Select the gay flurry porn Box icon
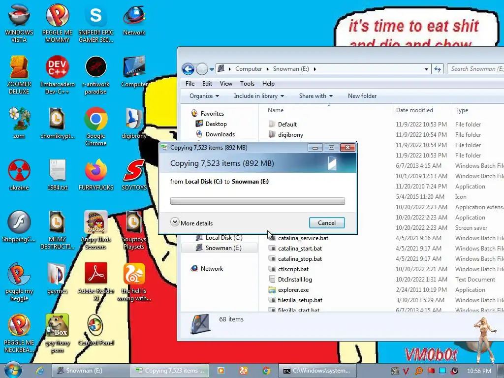 [x=57, y=333]
